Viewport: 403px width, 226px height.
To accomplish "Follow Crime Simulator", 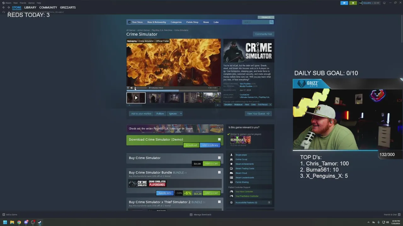I will pyautogui.click(x=160, y=114).
